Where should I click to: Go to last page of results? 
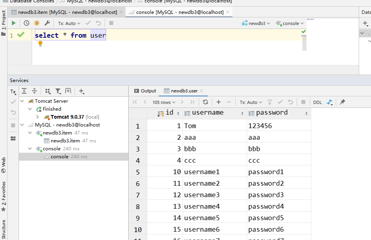coord(192,102)
